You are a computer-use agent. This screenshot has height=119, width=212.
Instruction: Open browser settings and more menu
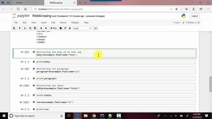coord(208,9)
